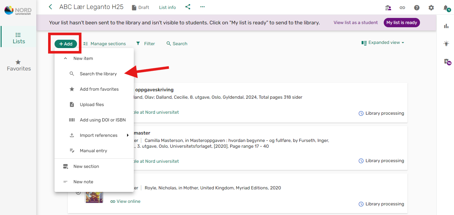Open the Expanded view dropdown

(x=383, y=43)
